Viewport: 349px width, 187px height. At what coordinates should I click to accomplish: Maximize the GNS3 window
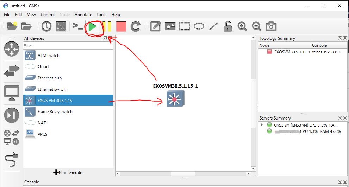[x=323, y=6]
